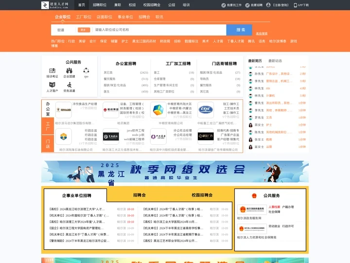Click the national emblem icon beside 公共服务
350x263 pixels.
[x=254, y=196]
